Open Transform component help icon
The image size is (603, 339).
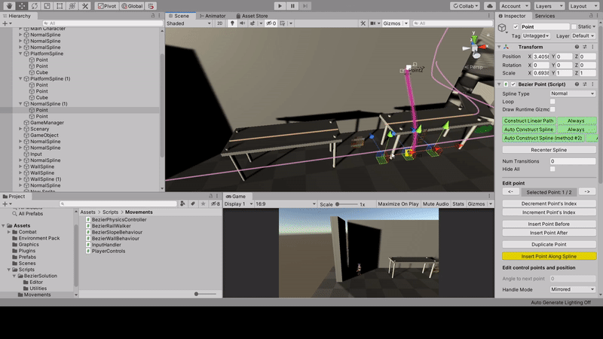pyautogui.click(x=577, y=47)
